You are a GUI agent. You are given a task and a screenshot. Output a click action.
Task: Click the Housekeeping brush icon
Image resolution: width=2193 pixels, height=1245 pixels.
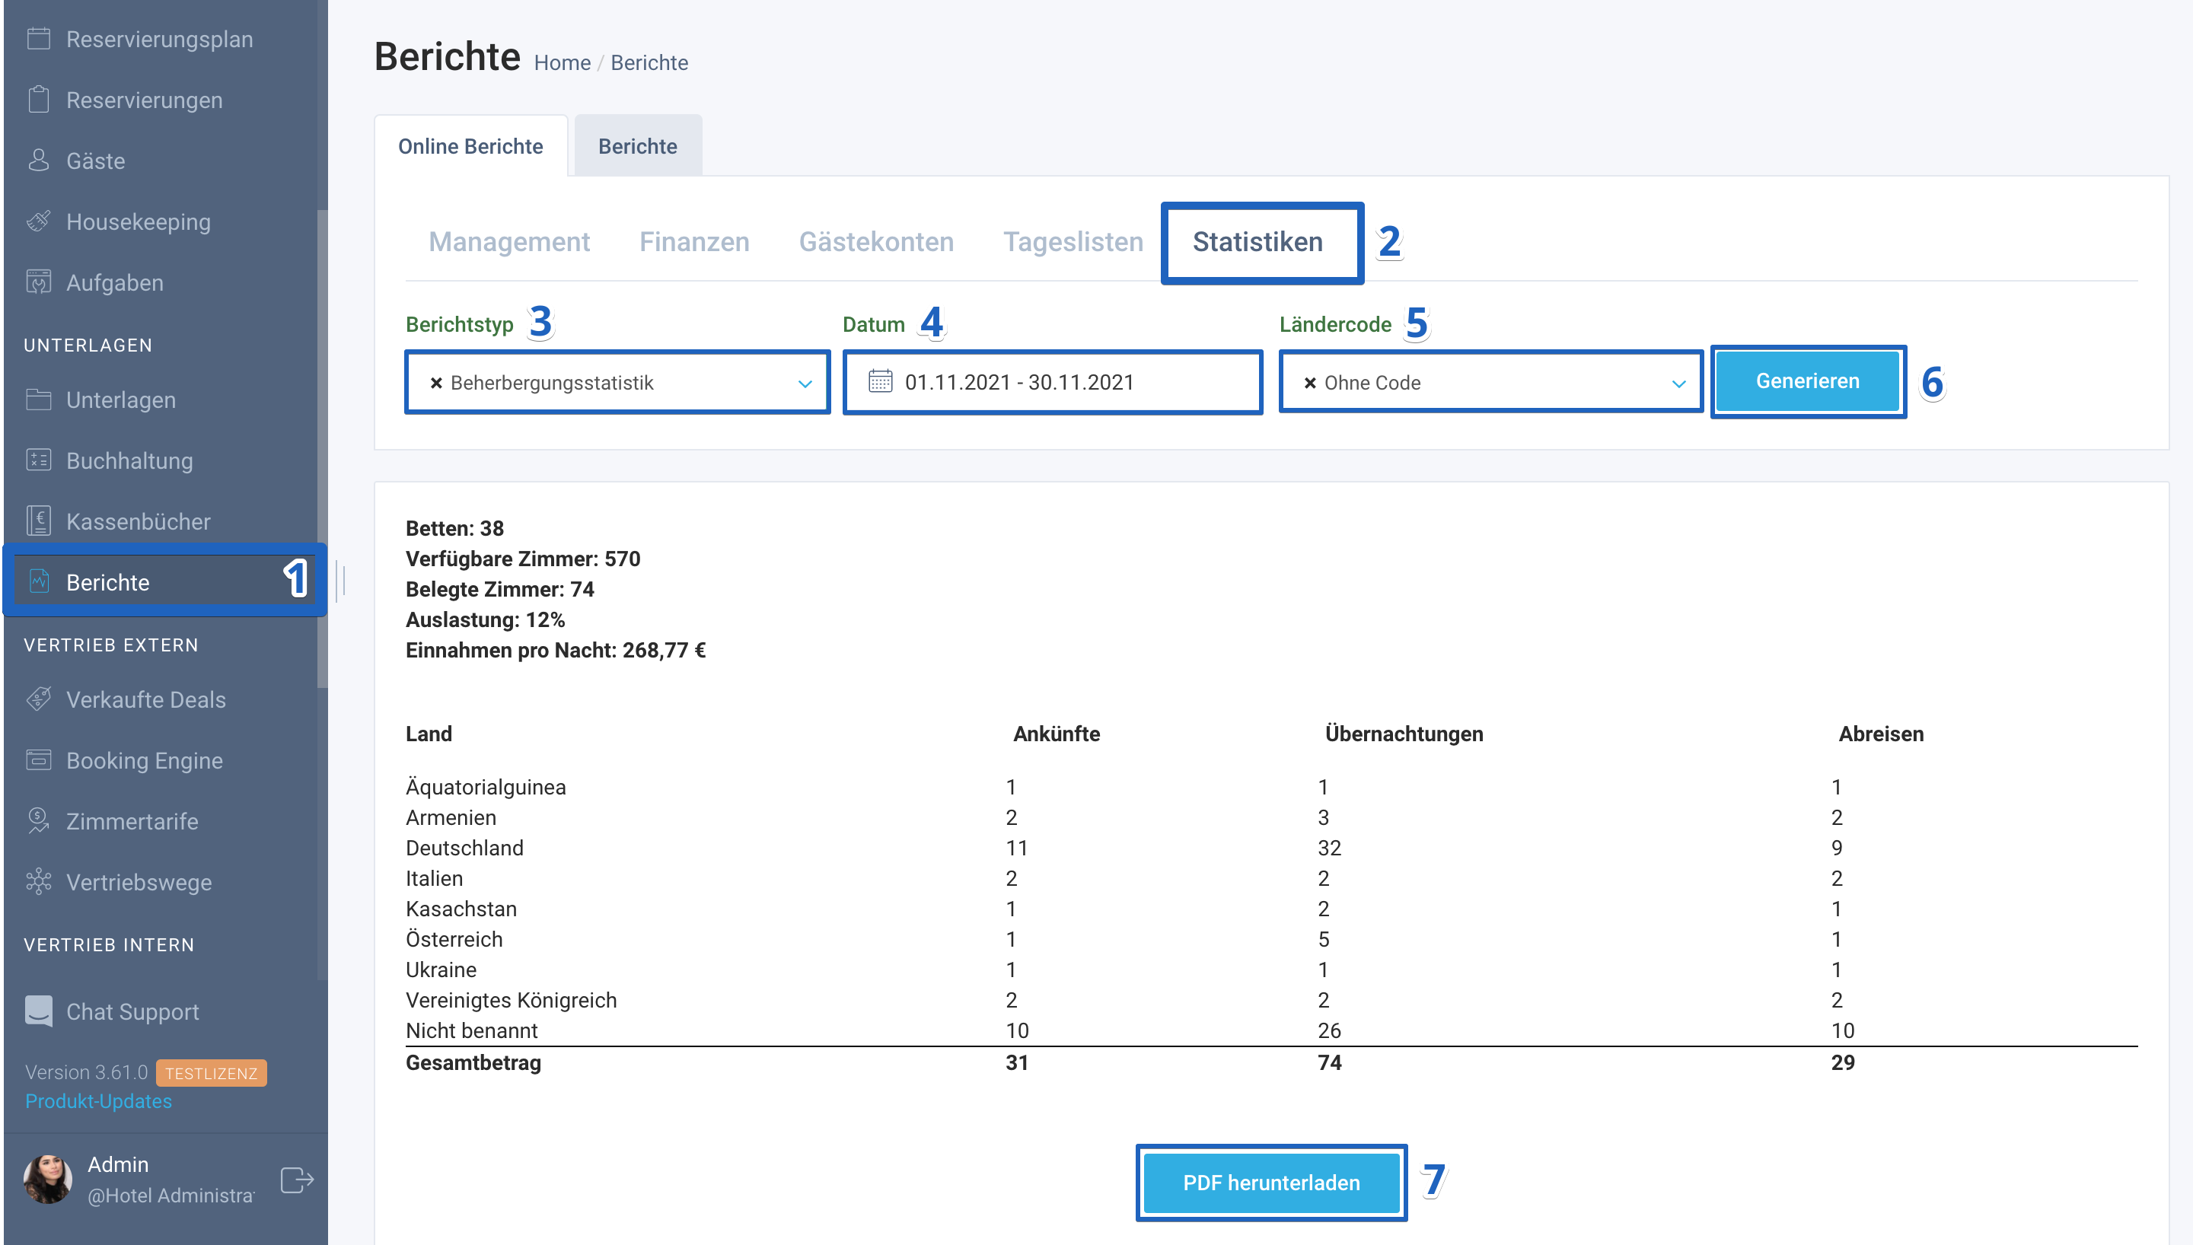(39, 221)
